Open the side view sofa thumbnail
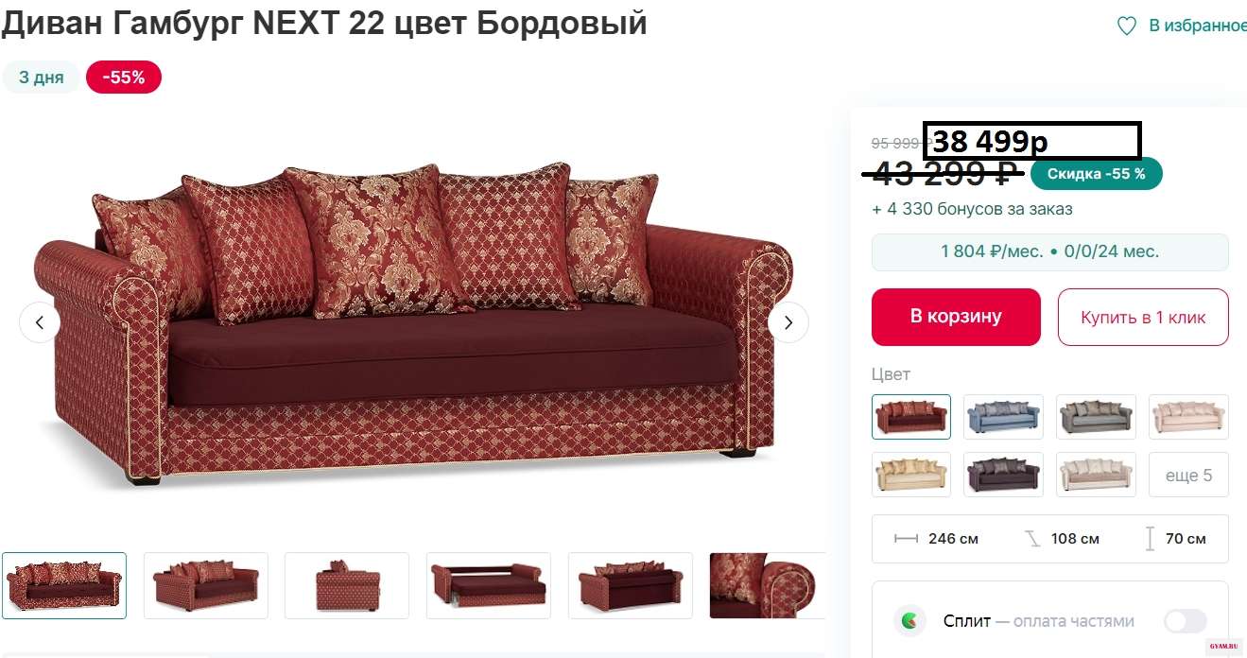The width and height of the screenshot is (1247, 658). 347,585
